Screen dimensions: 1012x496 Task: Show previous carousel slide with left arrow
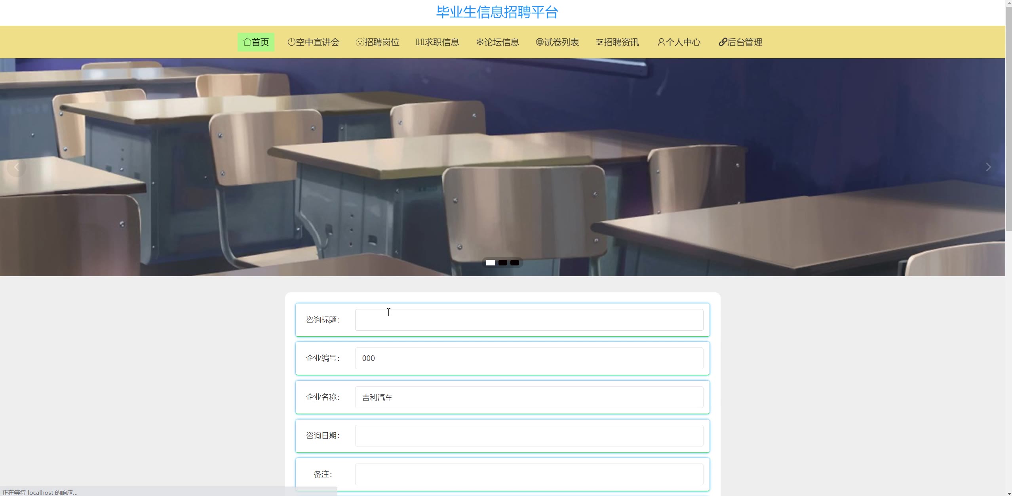coord(16,167)
